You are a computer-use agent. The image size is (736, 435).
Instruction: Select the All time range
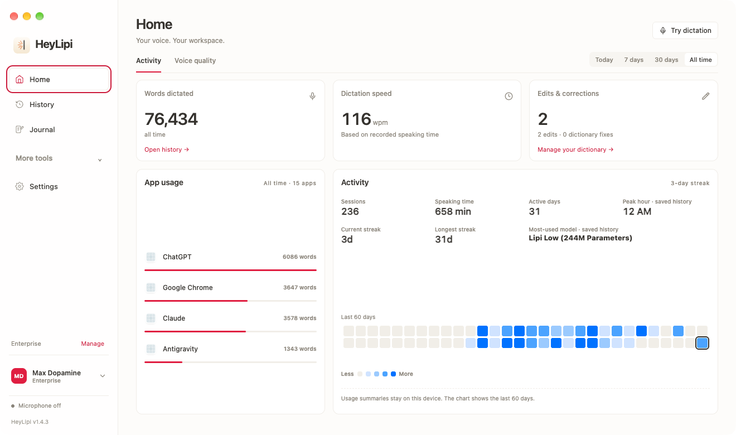(701, 60)
